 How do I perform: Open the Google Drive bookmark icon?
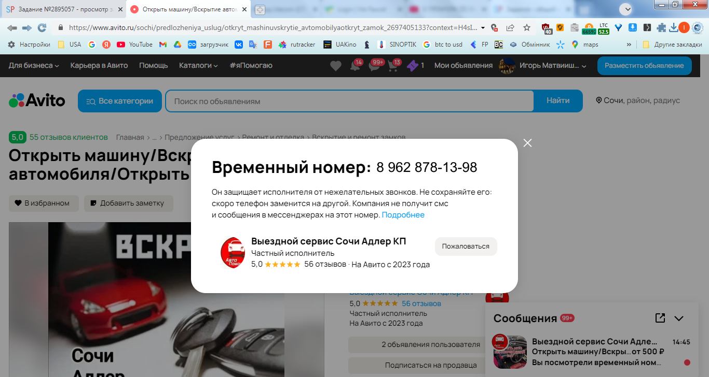[178, 45]
